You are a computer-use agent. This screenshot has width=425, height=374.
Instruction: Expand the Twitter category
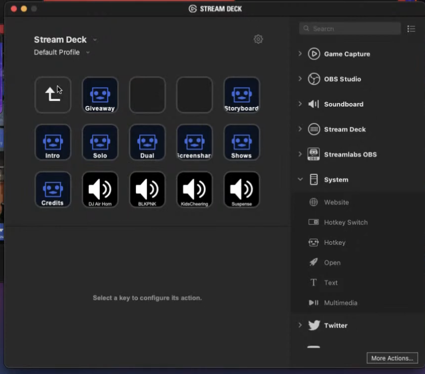tap(300, 325)
